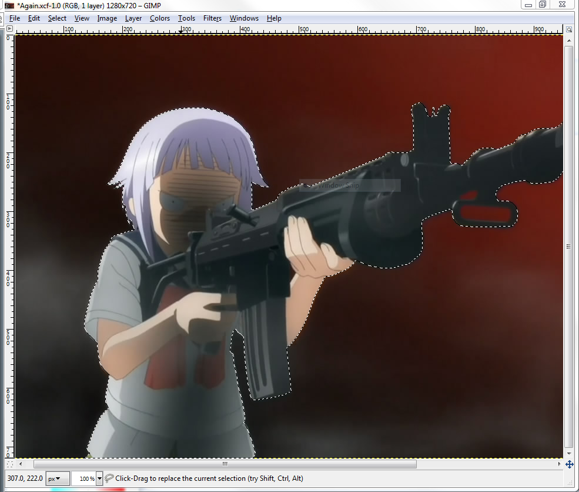Click the down arrow of vertical scrollbar
This screenshot has height=492, width=579.
pos(568,453)
